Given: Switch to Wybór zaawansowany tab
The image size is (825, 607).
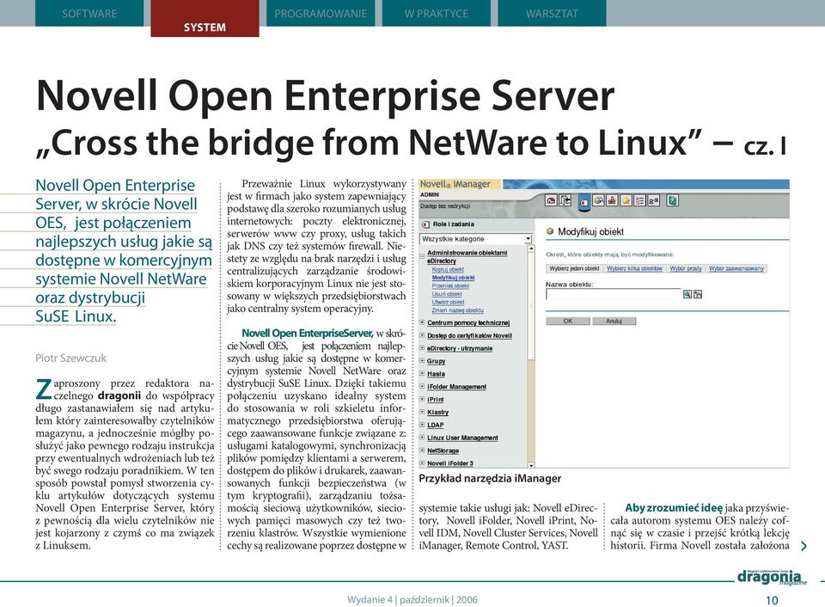Looking at the screenshot, I should (736, 268).
